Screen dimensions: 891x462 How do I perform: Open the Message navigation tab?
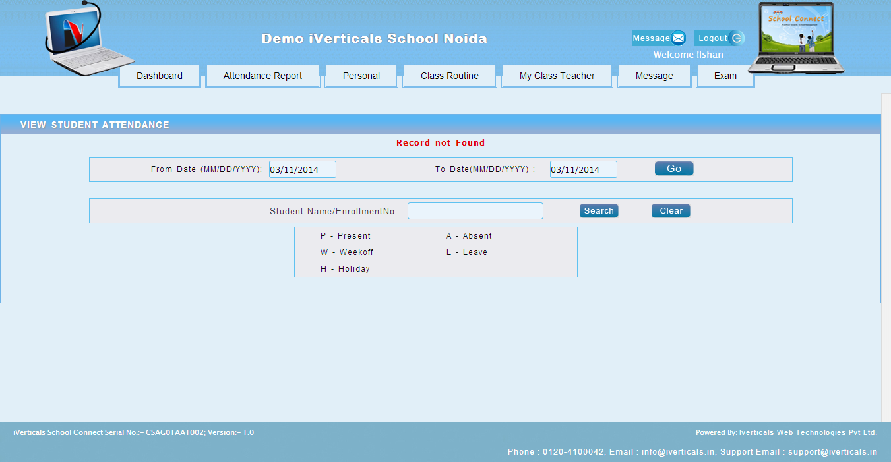[654, 76]
